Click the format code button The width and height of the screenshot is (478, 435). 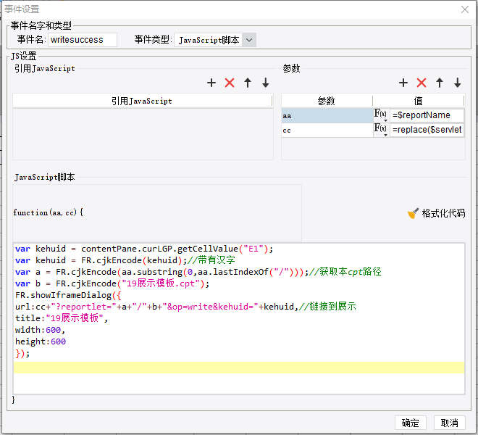pyautogui.click(x=437, y=213)
